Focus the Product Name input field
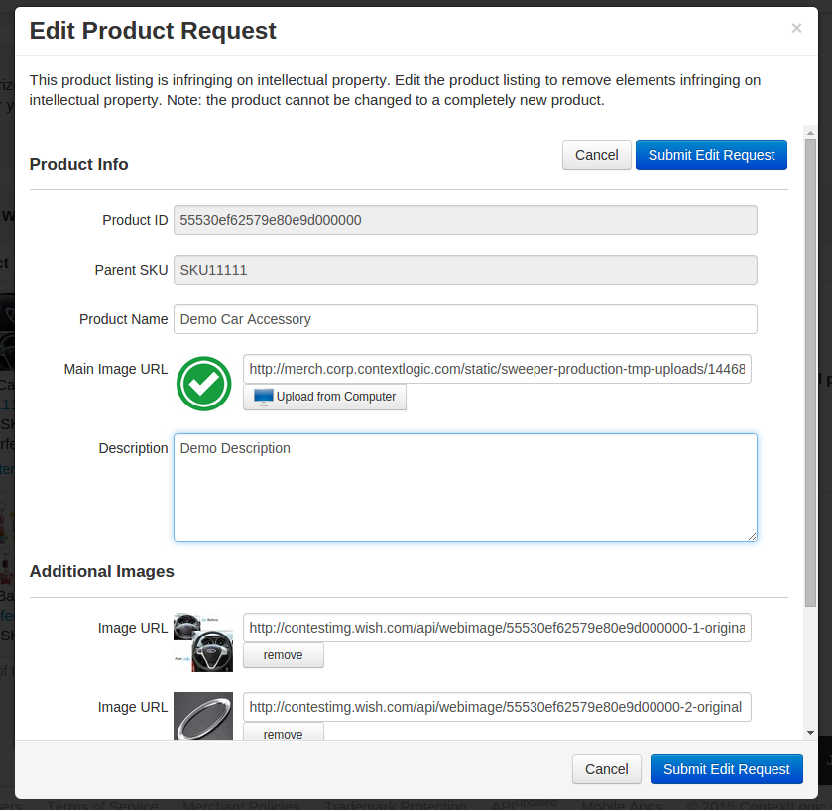Image resolution: width=832 pixels, height=810 pixels. tap(465, 319)
